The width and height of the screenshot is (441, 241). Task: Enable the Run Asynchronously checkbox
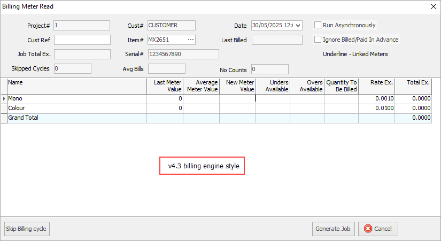pyautogui.click(x=318, y=25)
